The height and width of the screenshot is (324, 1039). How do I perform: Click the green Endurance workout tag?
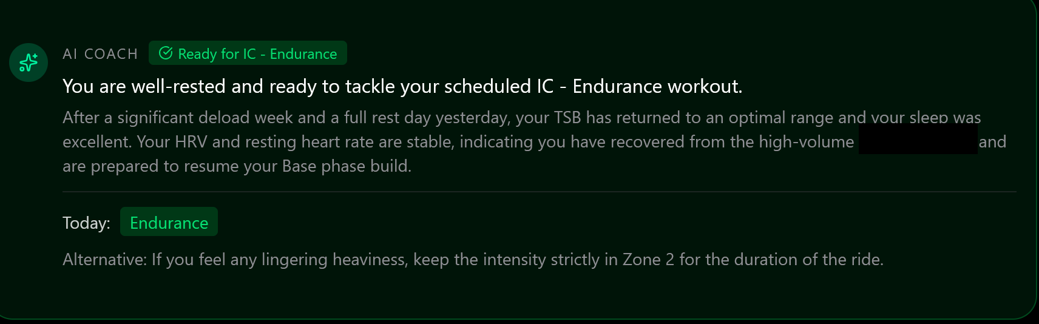point(169,223)
